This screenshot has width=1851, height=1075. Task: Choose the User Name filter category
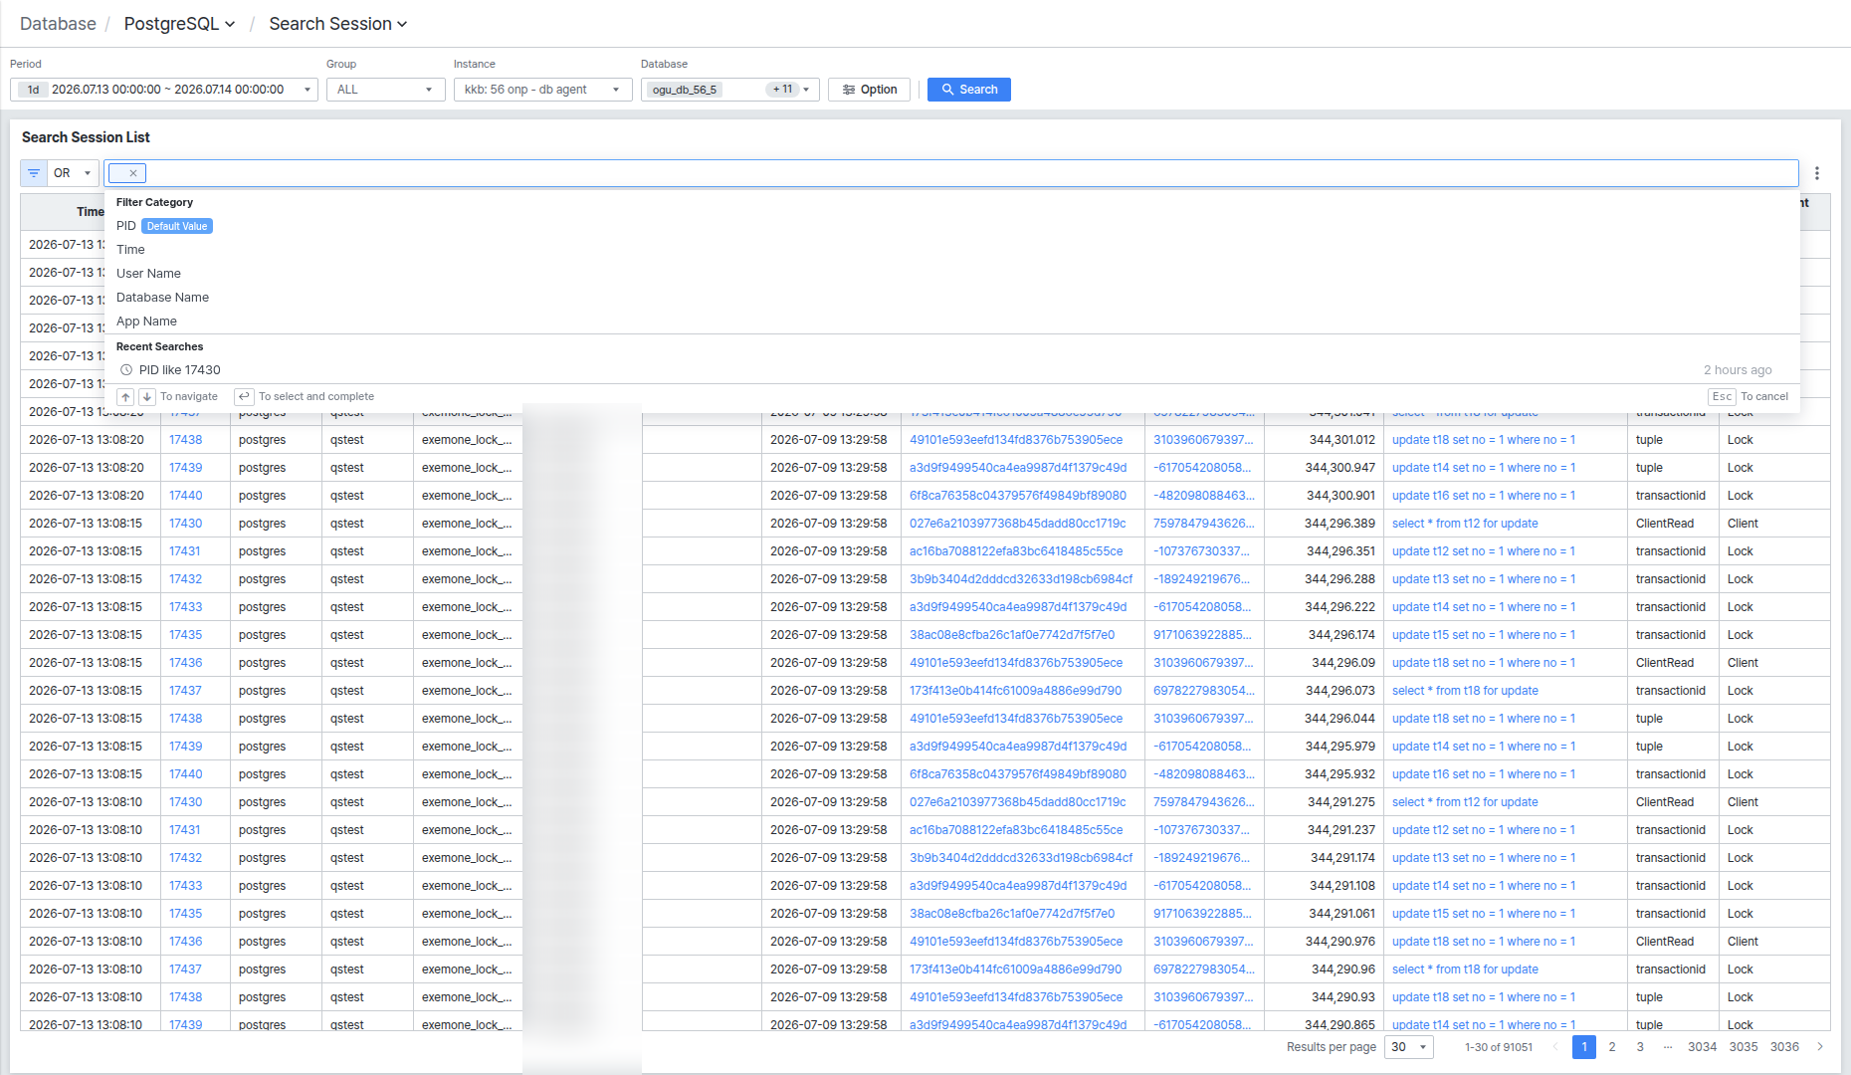tap(148, 274)
